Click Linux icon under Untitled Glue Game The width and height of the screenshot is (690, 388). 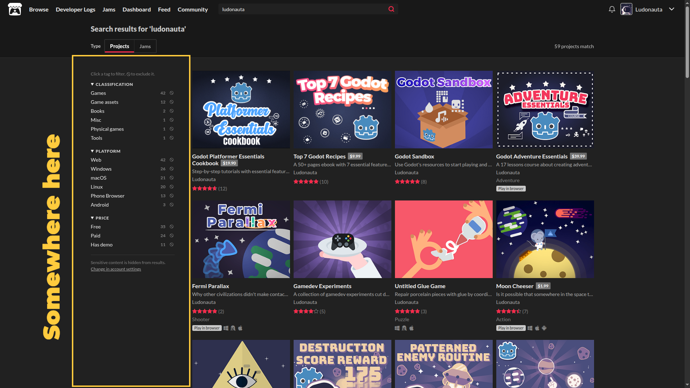click(x=404, y=328)
